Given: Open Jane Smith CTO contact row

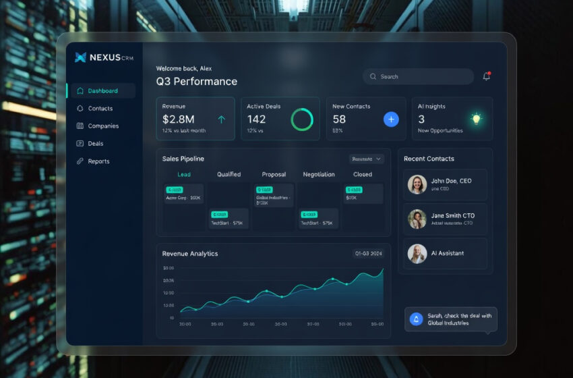Looking at the screenshot, I should pyautogui.click(x=445, y=219).
